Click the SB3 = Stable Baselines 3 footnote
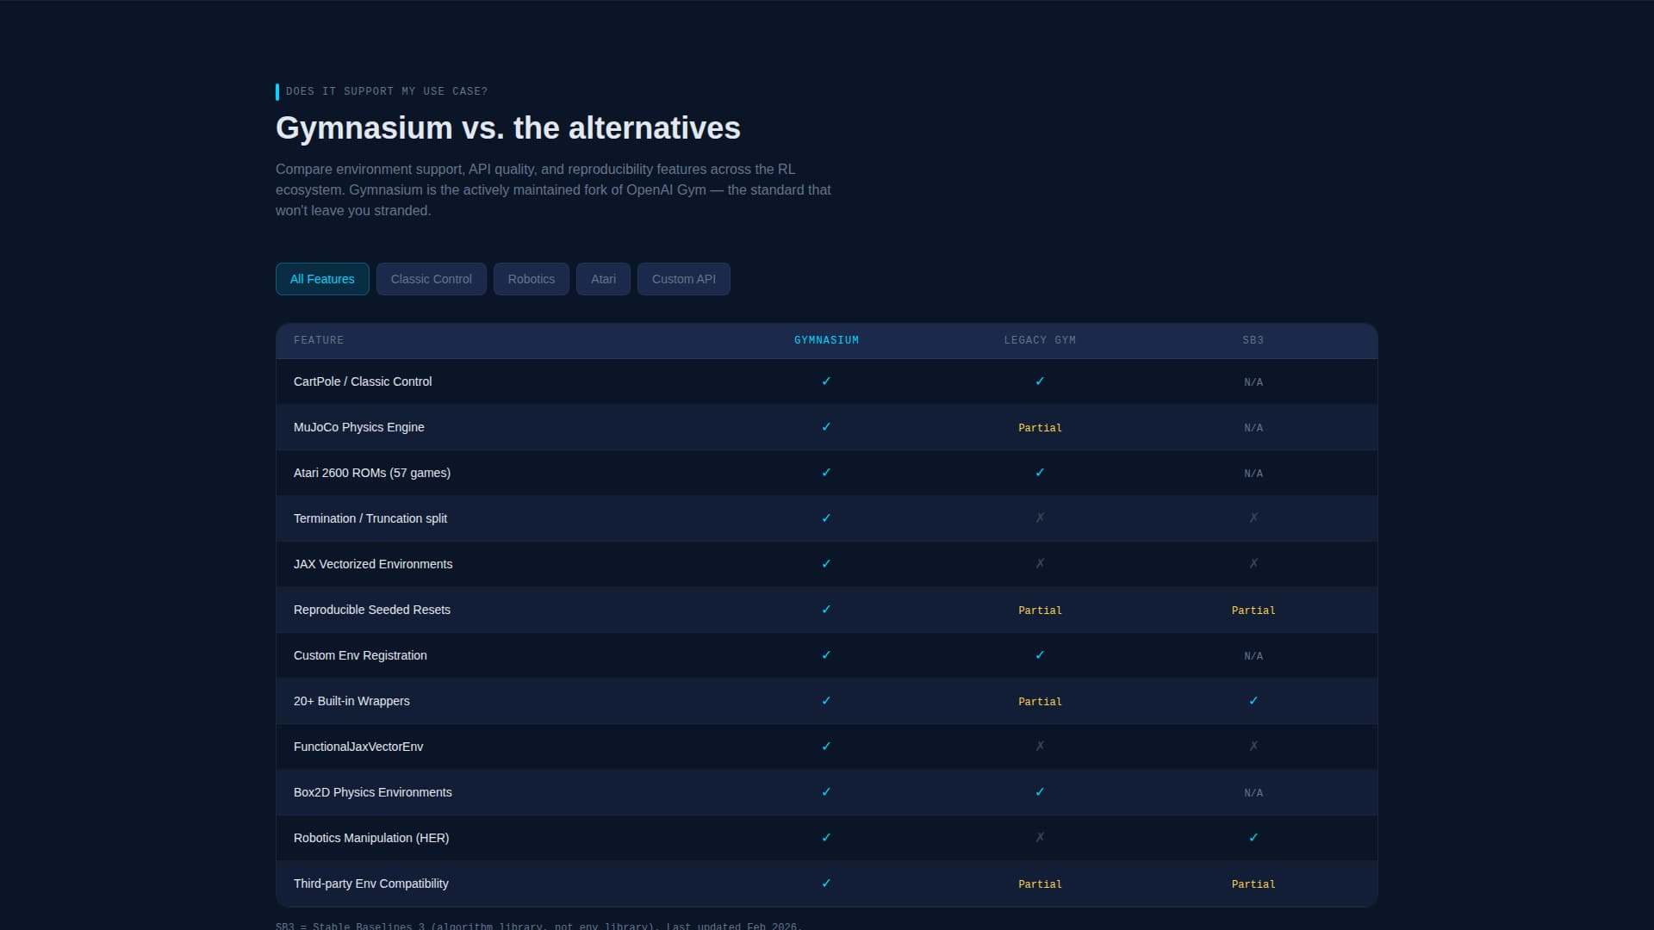The width and height of the screenshot is (1654, 930). tap(538, 926)
